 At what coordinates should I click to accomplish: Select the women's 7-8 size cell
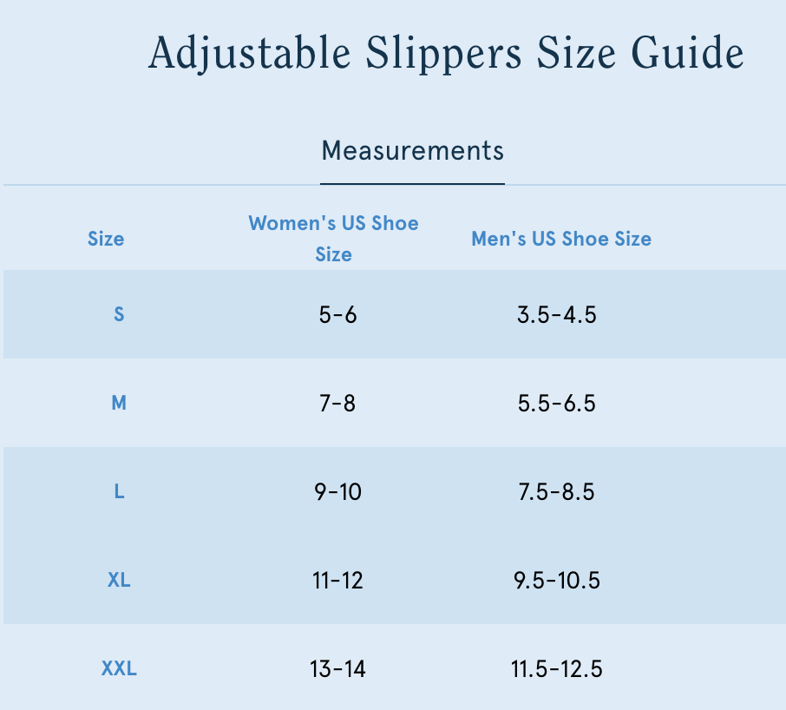coord(337,403)
